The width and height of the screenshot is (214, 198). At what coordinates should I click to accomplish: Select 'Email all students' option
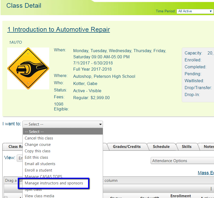point(40,164)
